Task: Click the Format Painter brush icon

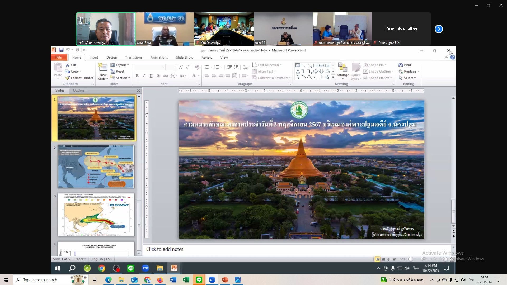Action: click(x=68, y=78)
